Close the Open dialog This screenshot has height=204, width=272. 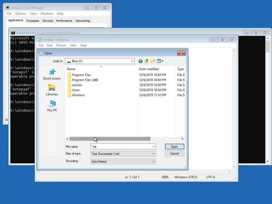click(181, 53)
